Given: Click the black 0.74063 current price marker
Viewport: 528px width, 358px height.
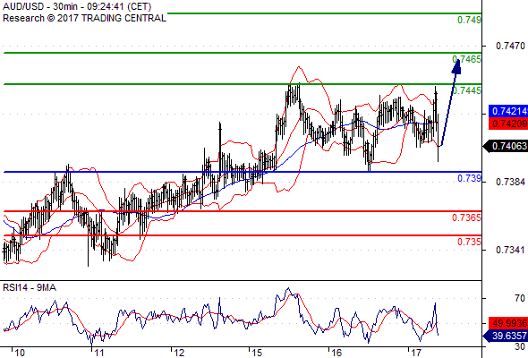Looking at the screenshot, I should [506, 146].
